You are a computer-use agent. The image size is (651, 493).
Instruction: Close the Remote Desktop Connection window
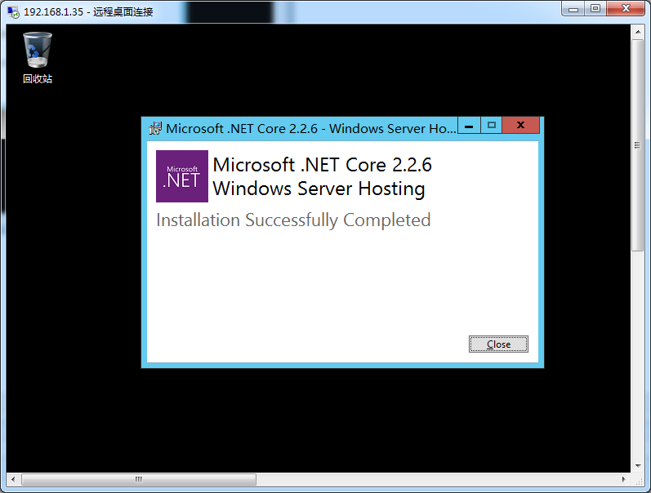coord(626,9)
